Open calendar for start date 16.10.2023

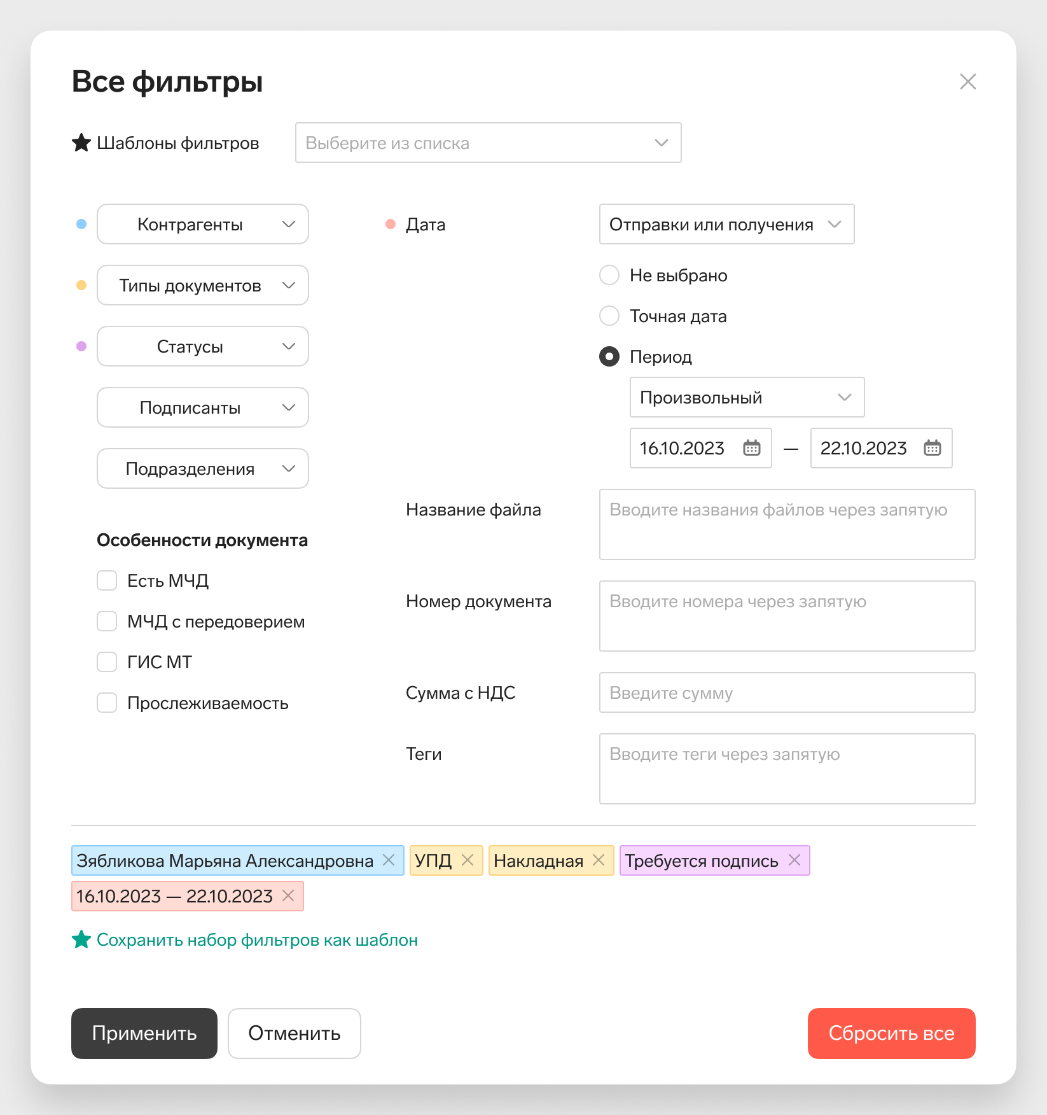(752, 448)
